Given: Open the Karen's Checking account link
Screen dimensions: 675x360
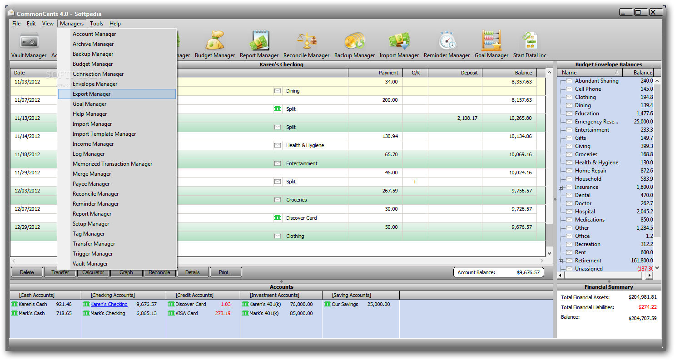Looking at the screenshot, I should (109, 304).
